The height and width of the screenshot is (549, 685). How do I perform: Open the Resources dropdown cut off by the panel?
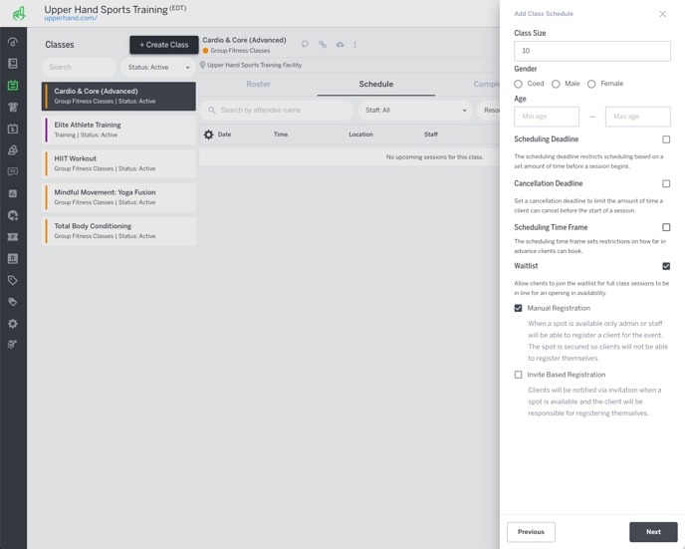[x=489, y=111]
